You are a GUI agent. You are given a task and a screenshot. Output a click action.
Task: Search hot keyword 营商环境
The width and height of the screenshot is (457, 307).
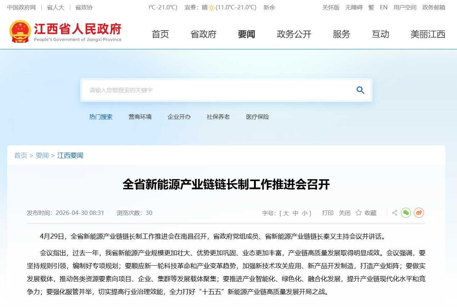click(140, 117)
